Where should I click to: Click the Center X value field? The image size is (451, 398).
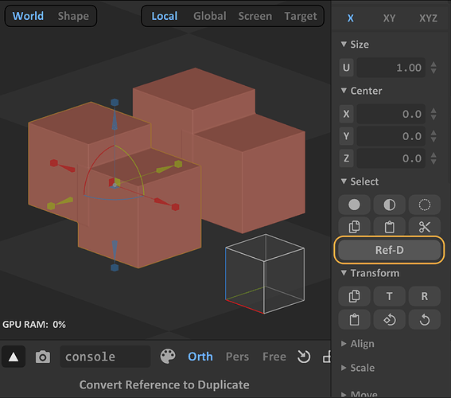pyautogui.click(x=391, y=114)
